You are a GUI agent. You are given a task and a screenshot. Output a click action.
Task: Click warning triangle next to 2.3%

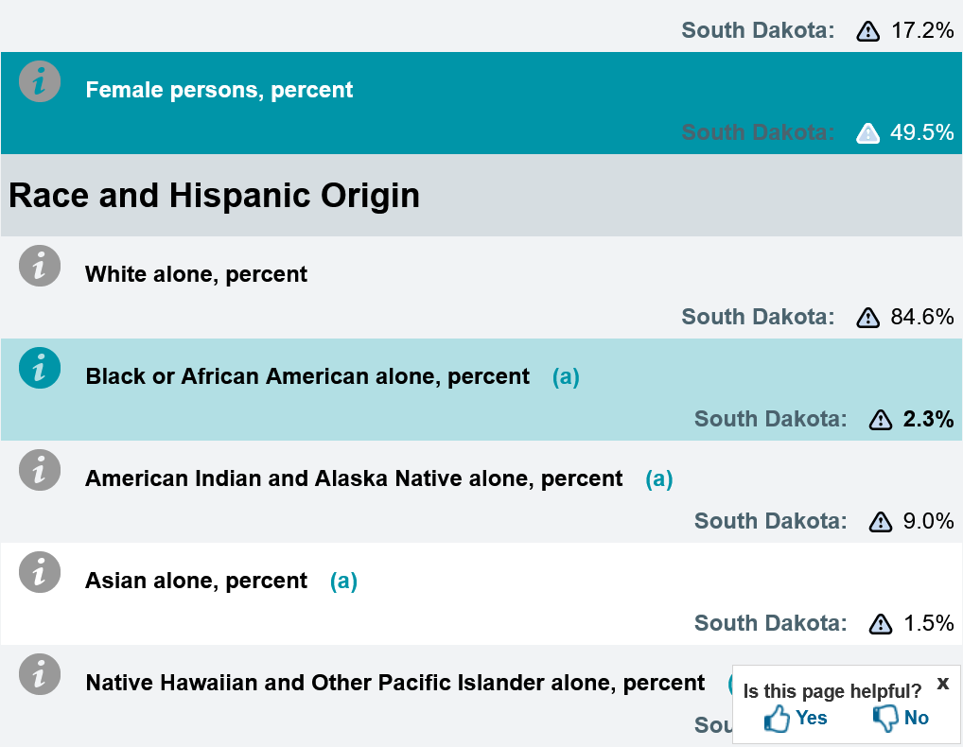click(881, 419)
